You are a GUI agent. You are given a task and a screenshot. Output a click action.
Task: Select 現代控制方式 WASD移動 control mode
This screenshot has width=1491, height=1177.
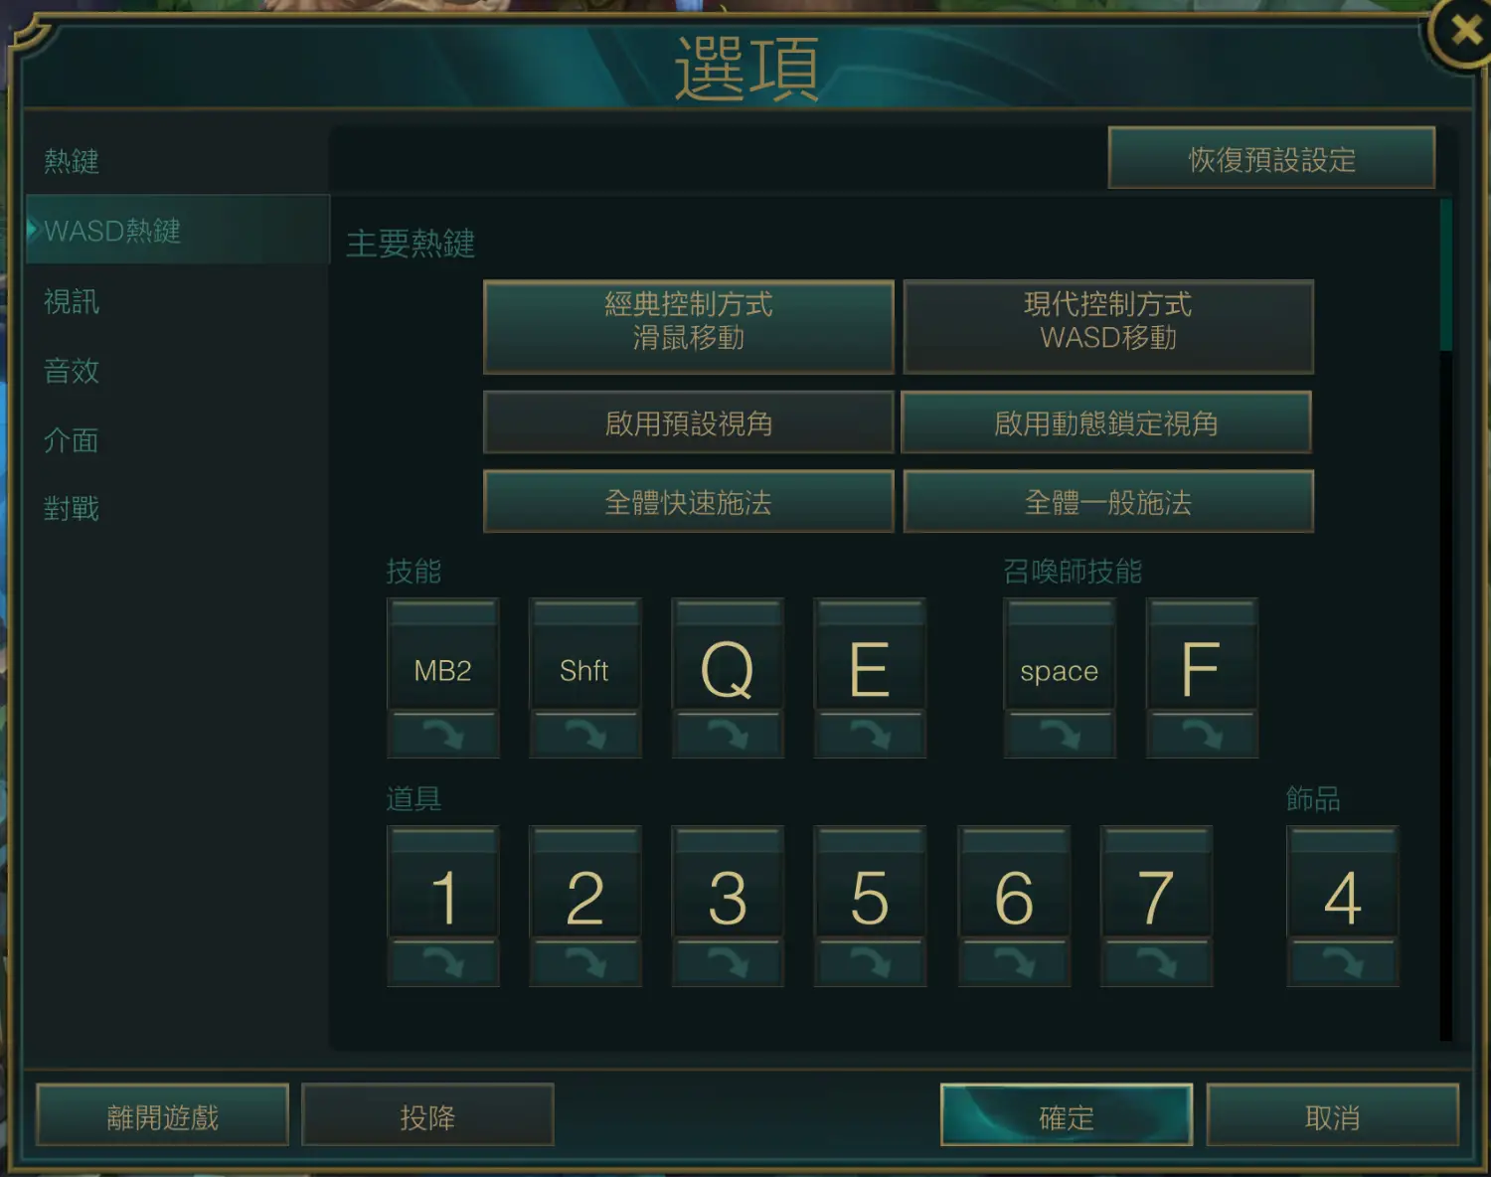click(x=1108, y=327)
